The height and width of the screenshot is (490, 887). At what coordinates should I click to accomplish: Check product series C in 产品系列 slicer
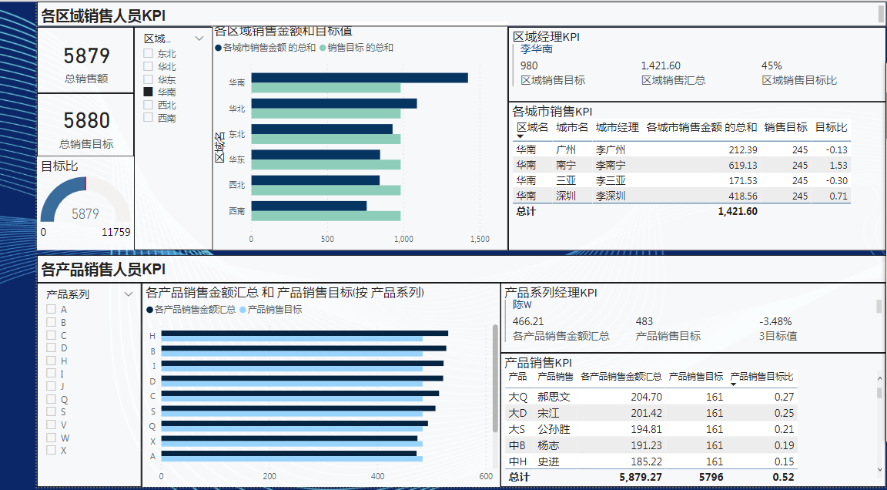(x=51, y=335)
